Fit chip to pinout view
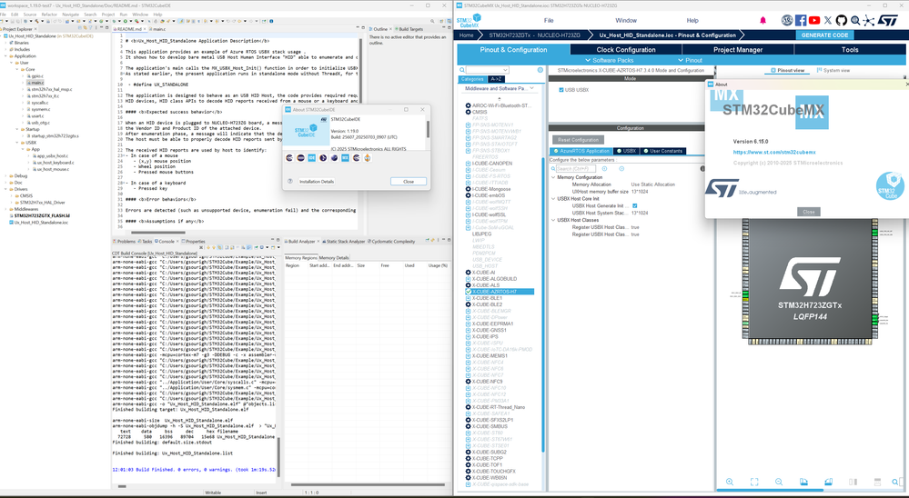The height and width of the screenshot is (498, 909). point(754,482)
